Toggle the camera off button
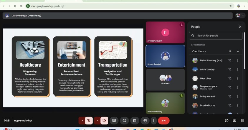Viewport: 248px width, 130px height. [104, 121]
